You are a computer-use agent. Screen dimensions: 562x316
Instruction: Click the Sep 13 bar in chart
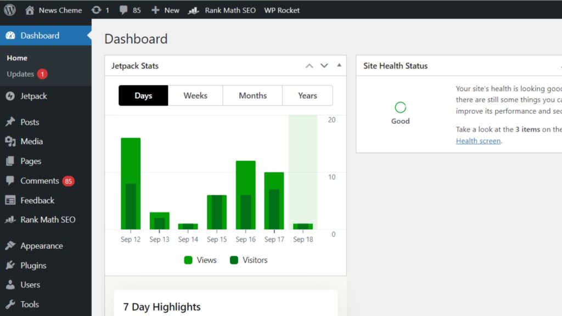pos(159,221)
